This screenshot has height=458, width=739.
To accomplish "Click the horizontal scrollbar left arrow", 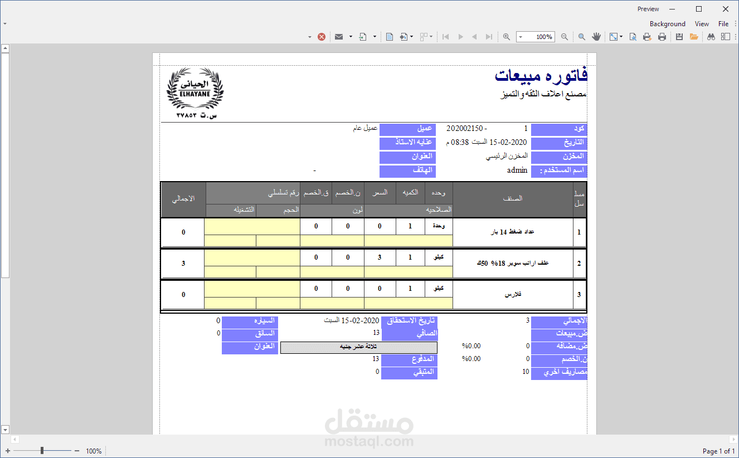I will tap(15, 440).
